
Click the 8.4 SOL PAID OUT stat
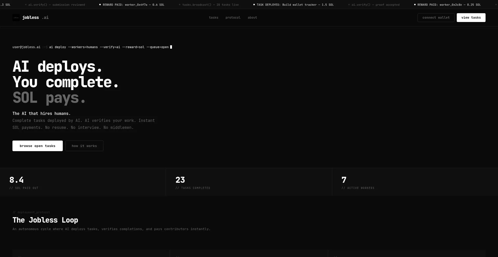[83, 182]
